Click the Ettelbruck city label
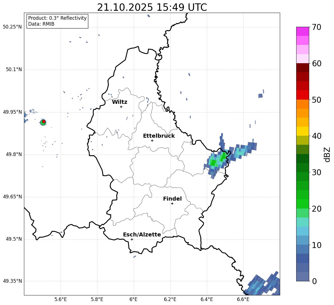Image resolution: width=334 pixels, height=305 pixels. click(x=159, y=136)
